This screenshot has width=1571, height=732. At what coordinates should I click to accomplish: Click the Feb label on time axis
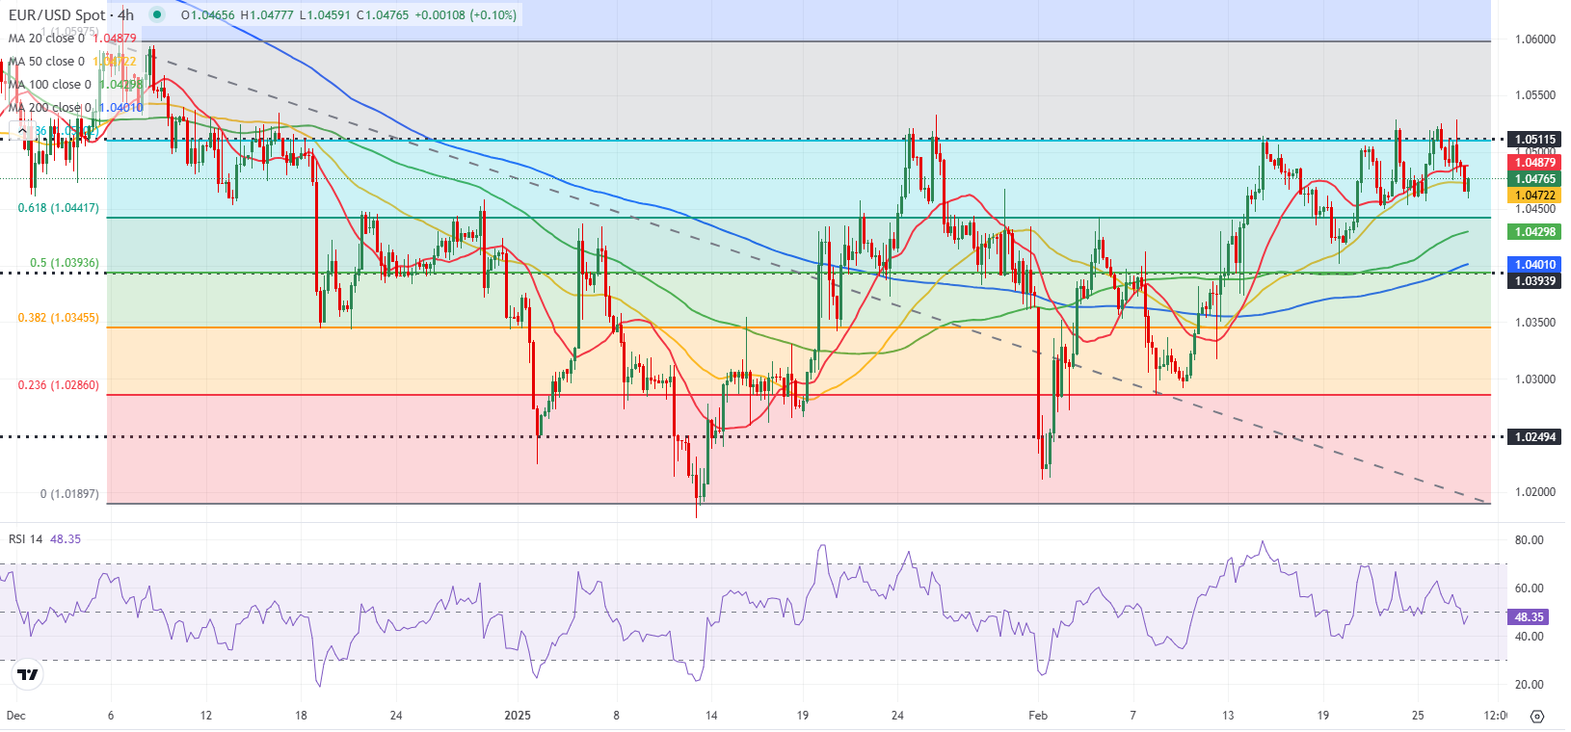pyautogui.click(x=1038, y=716)
